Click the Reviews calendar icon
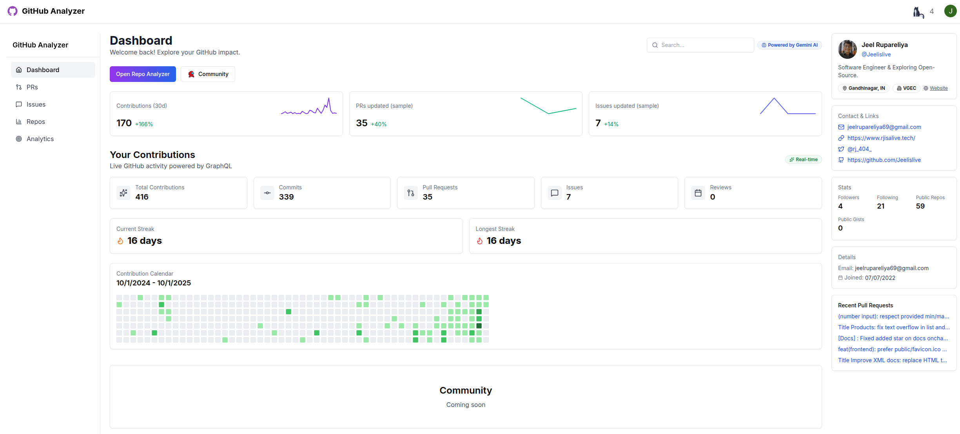Image resolution: width=960 pixels, height=434 pixels. point(698,193)
